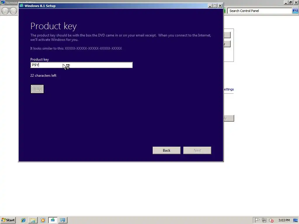Switch to Windows 8.1 Setup taskbar button
This screenshot has height=224, width=299.
click(53, 220)
